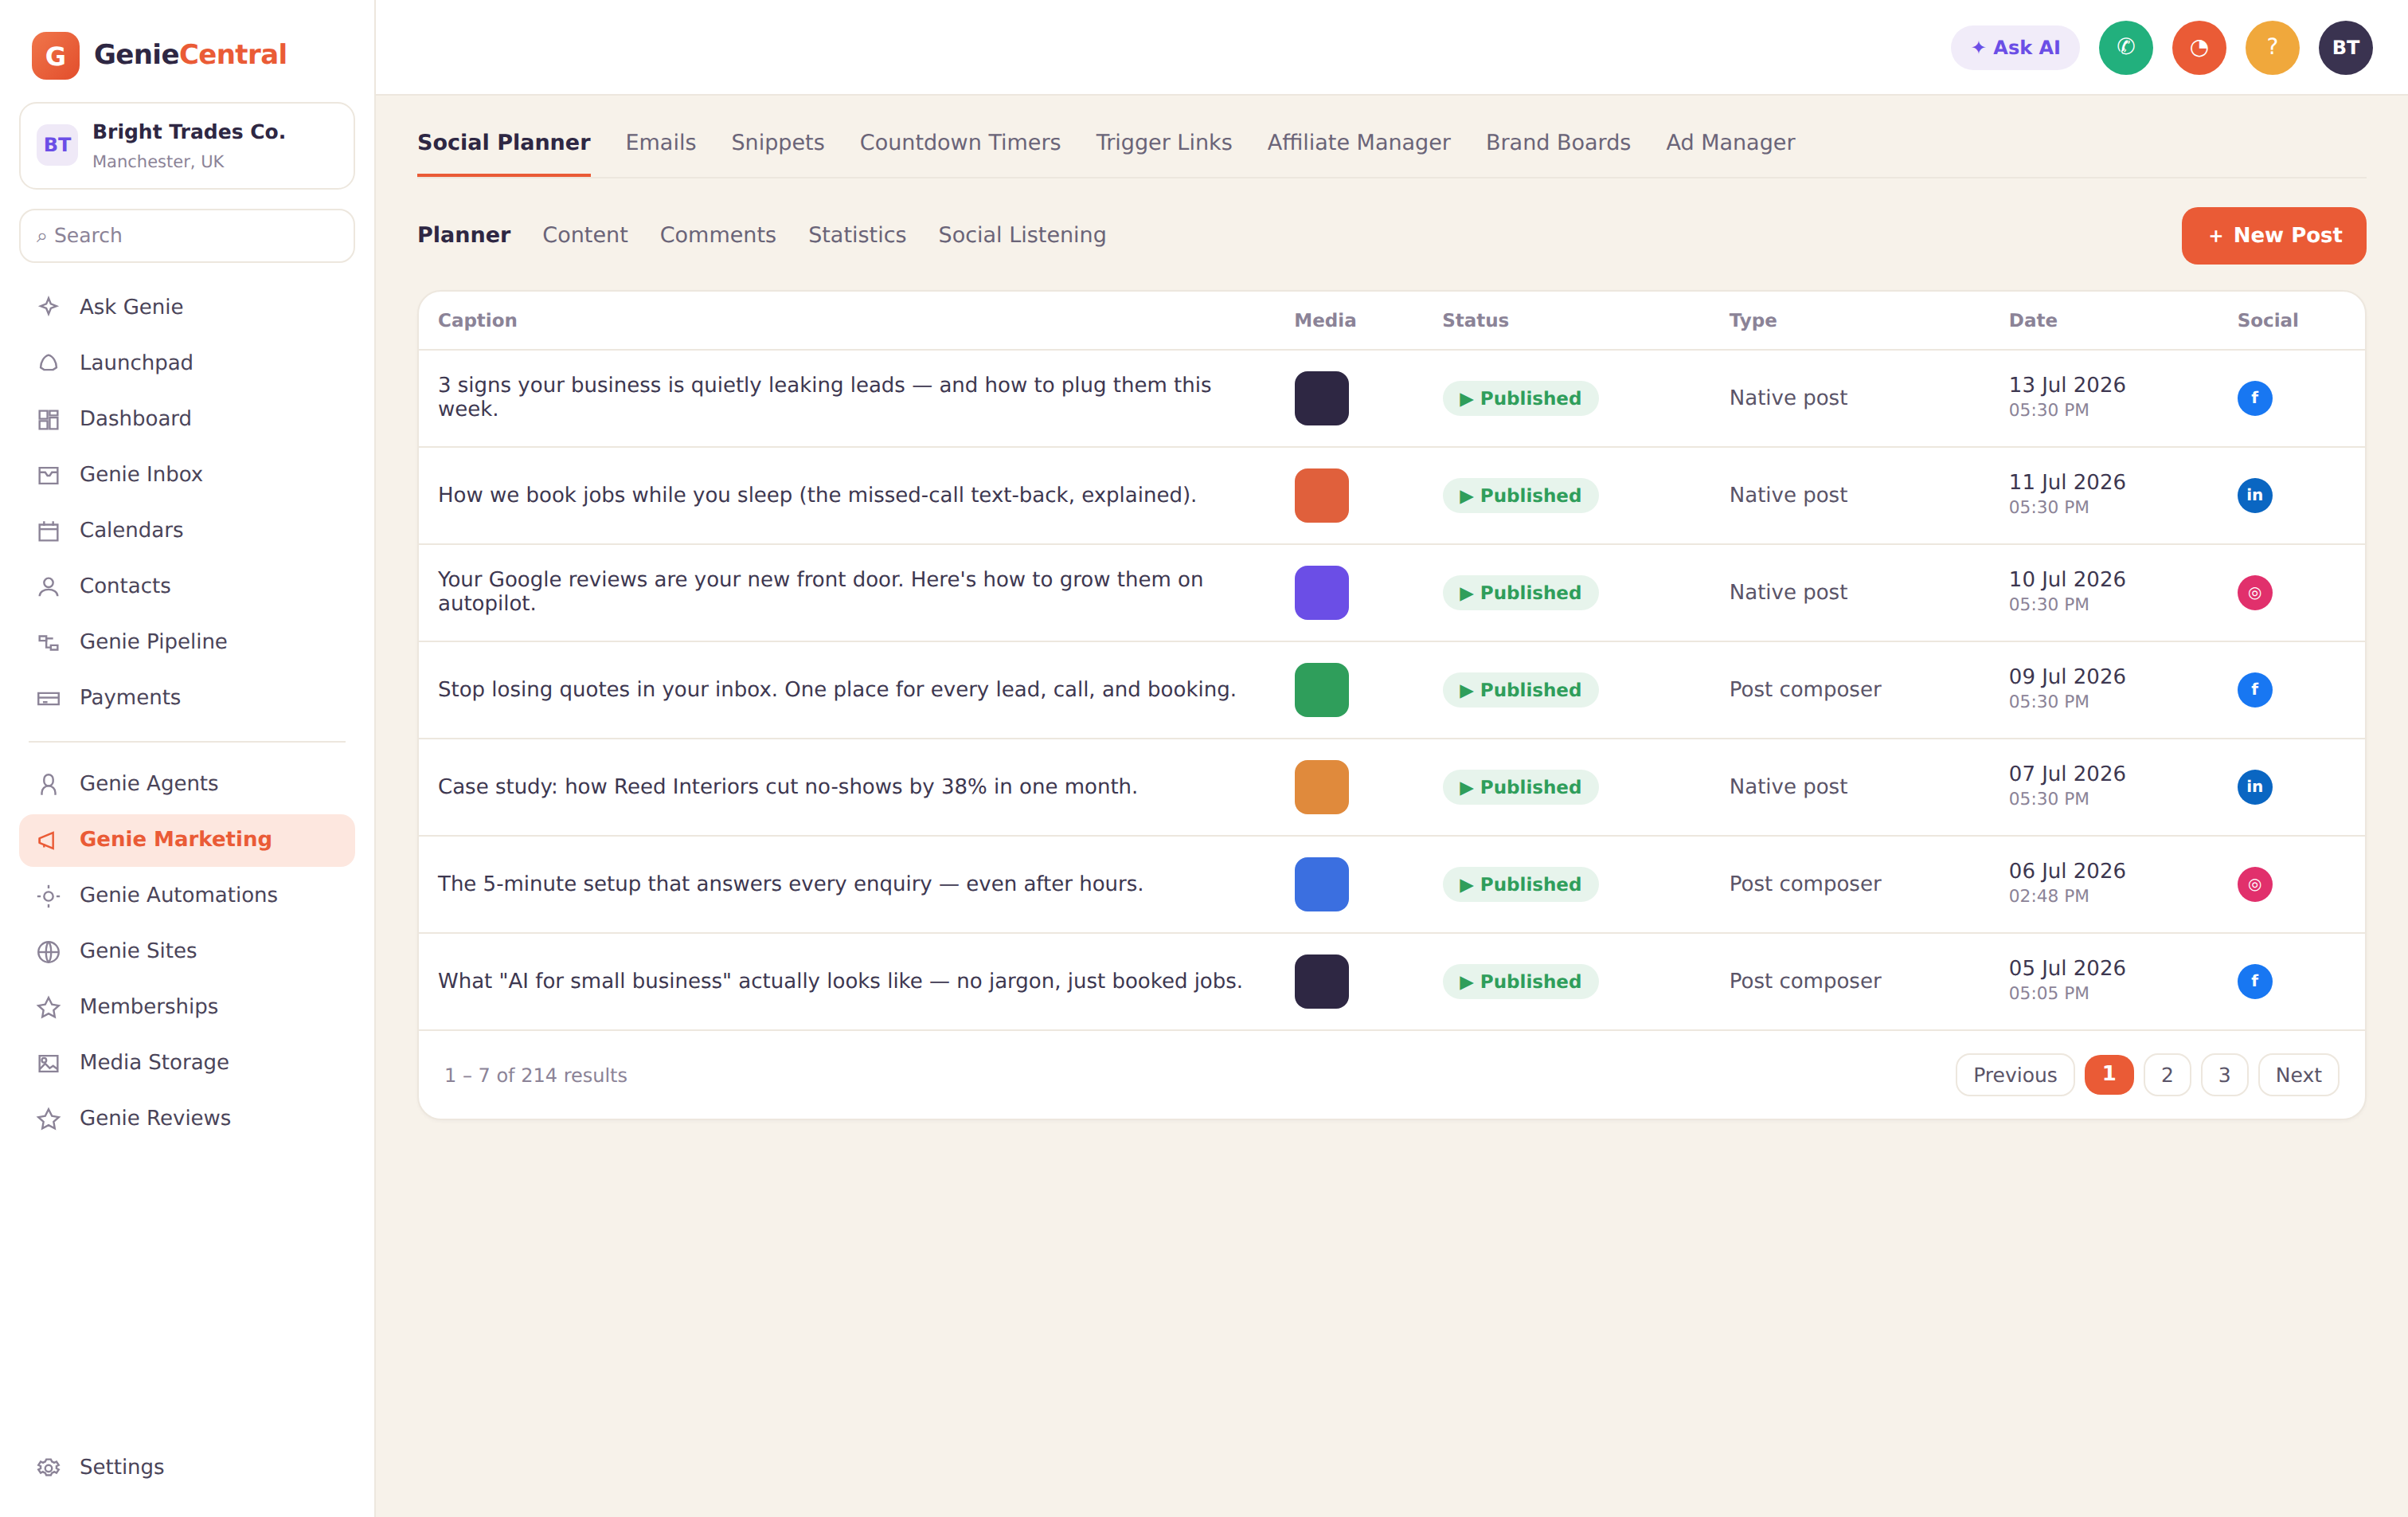Click the orange-red clock icon in header
2408x1517 pixels.
tap(2199, 47)
